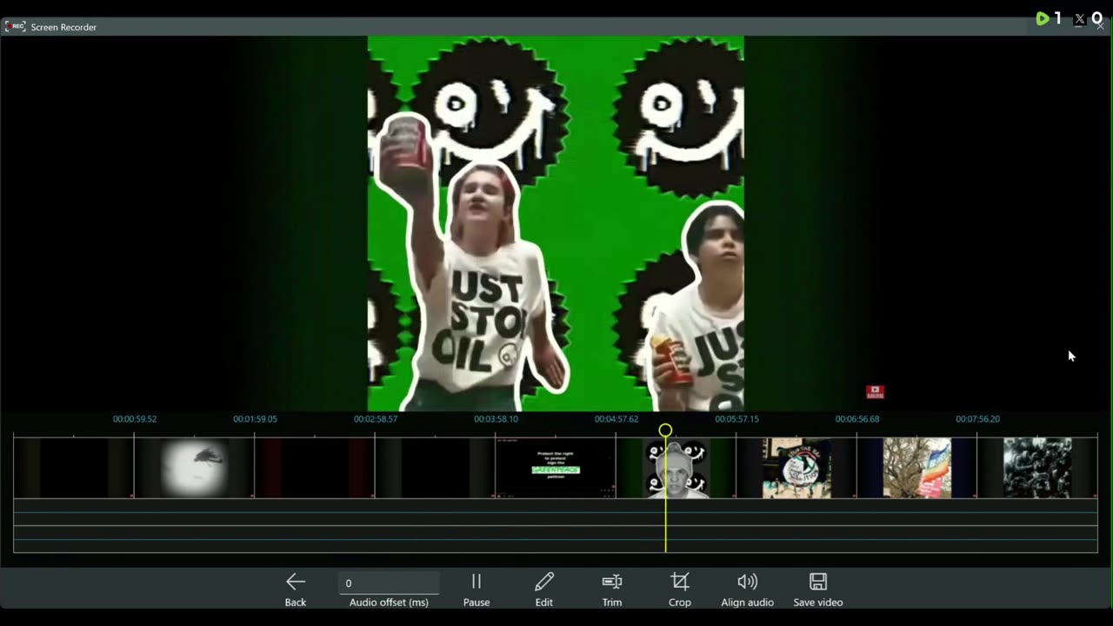Click the yellow playhead marker handle
This screenshot has width=1113, height=626.
(665, 430)
